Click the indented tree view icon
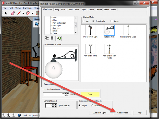 [47, 38]
